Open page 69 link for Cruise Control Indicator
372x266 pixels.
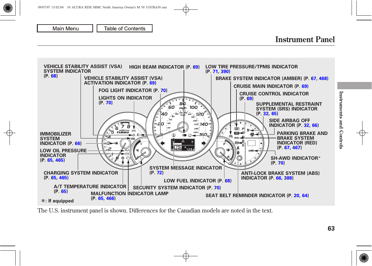pos(249,98)
